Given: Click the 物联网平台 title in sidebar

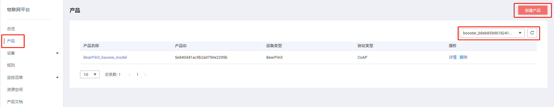Looking at the screenshot, I should click(x=18, y=10).
